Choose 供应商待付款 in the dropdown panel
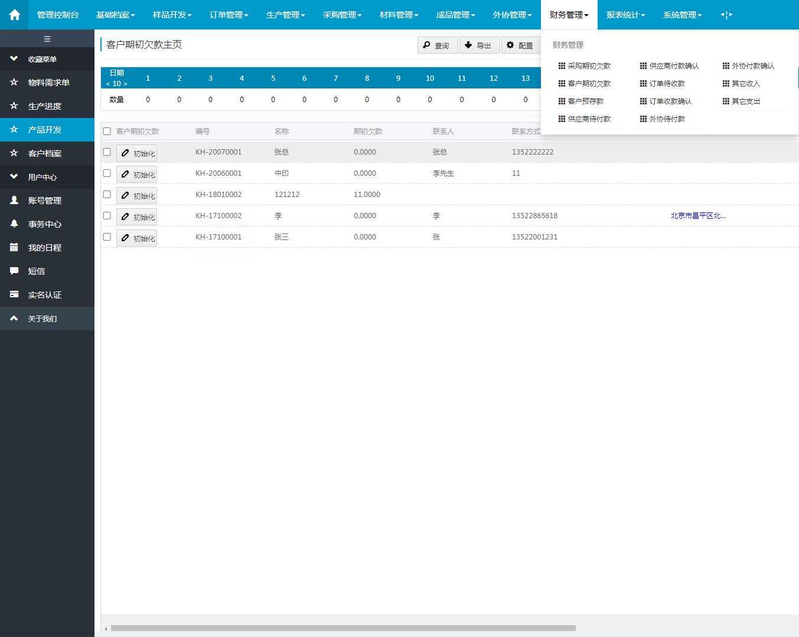Viewport: 799px width, 637px height. coord(589,119)
